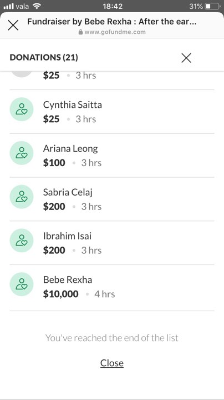Select the Cynthia Saitta donor name
This screenshot has width=224, height=400.
[x=73, y=105]
